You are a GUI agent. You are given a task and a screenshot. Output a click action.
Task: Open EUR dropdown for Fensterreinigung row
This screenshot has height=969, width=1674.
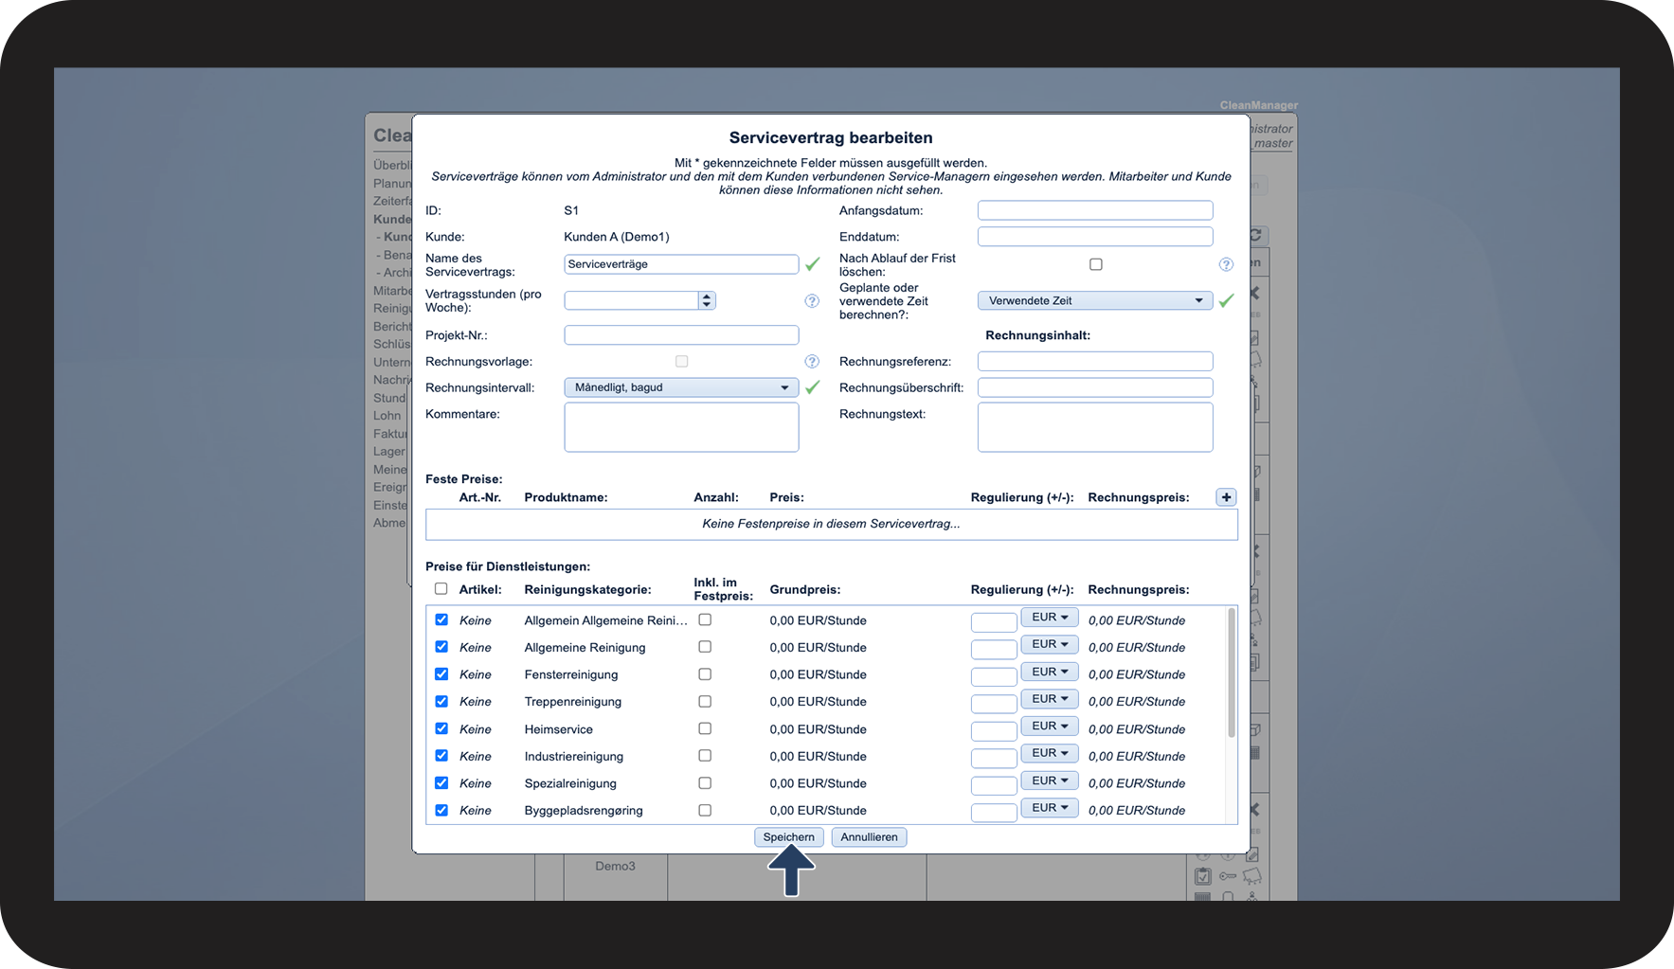(x=1050, y=672)
